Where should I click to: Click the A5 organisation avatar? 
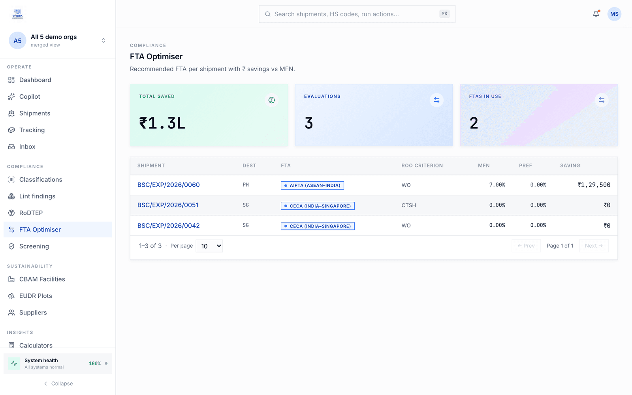point(17,41)
